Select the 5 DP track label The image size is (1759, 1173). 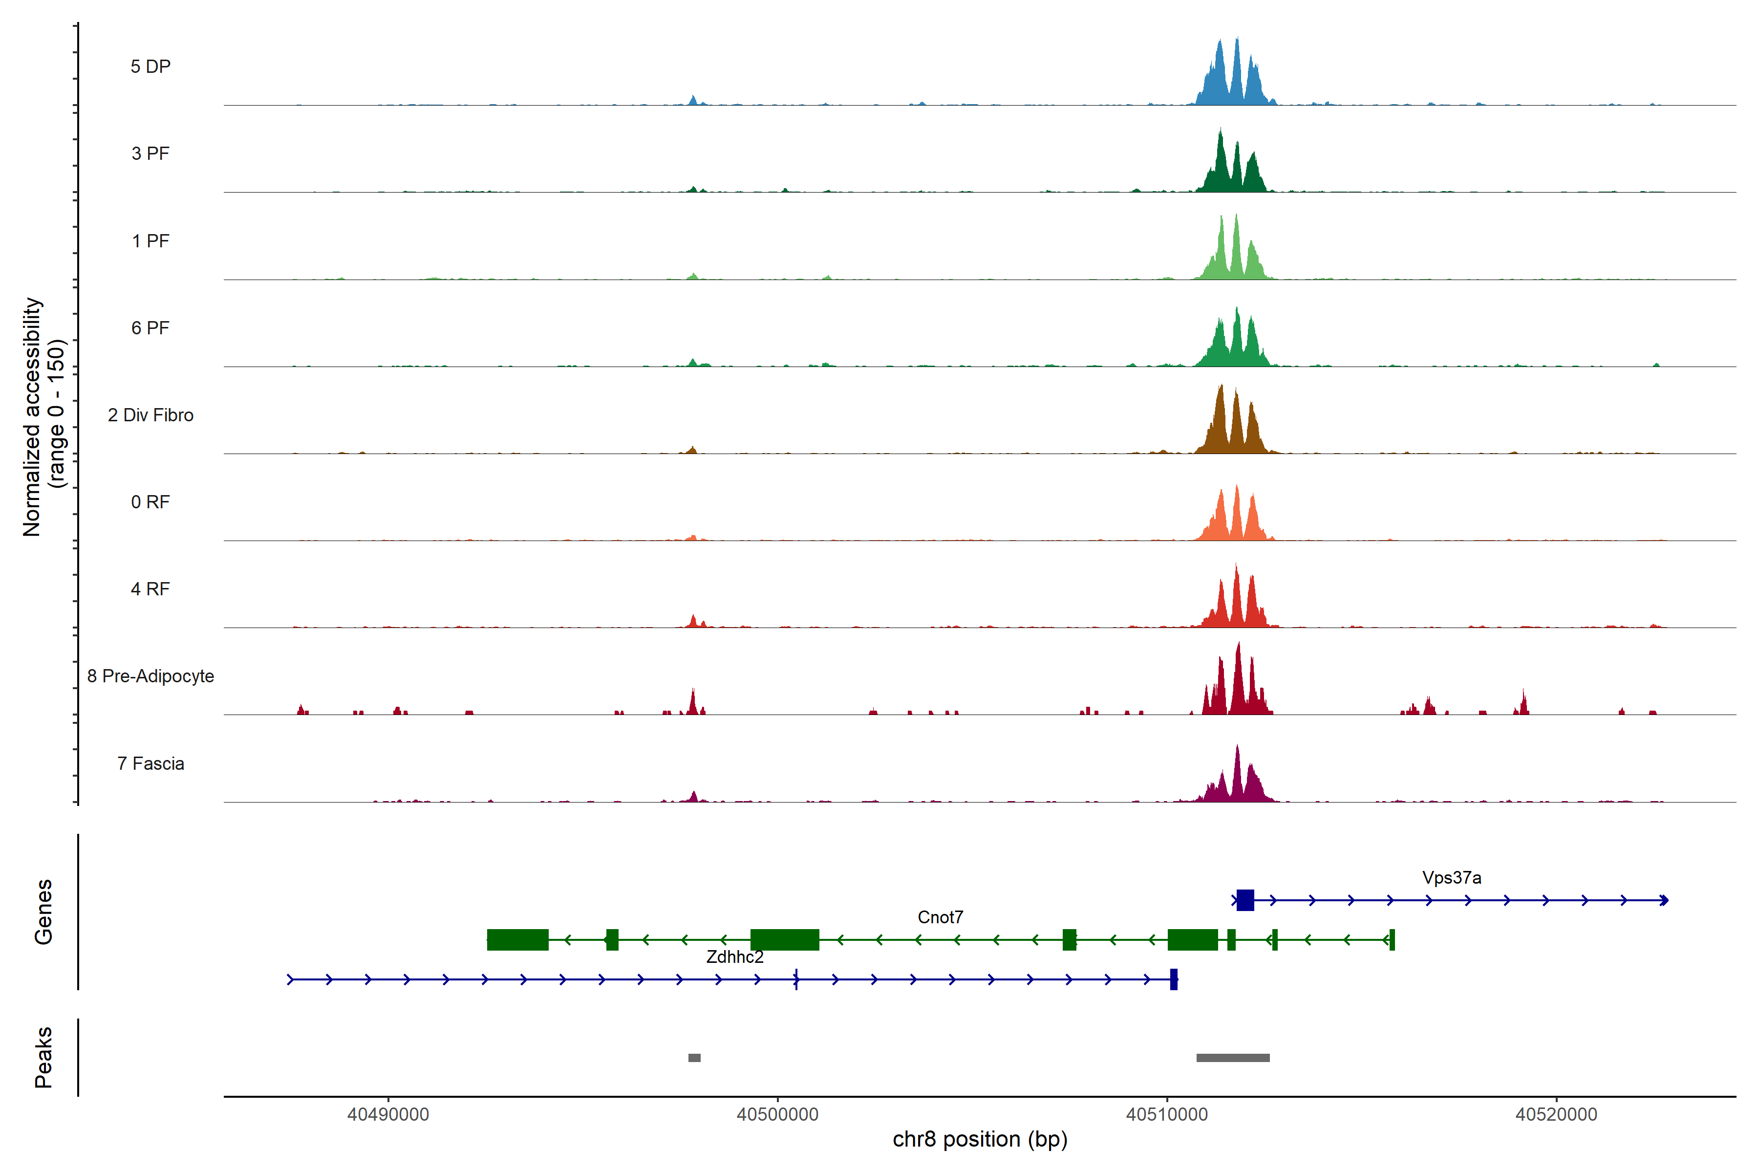click(150, 66)
